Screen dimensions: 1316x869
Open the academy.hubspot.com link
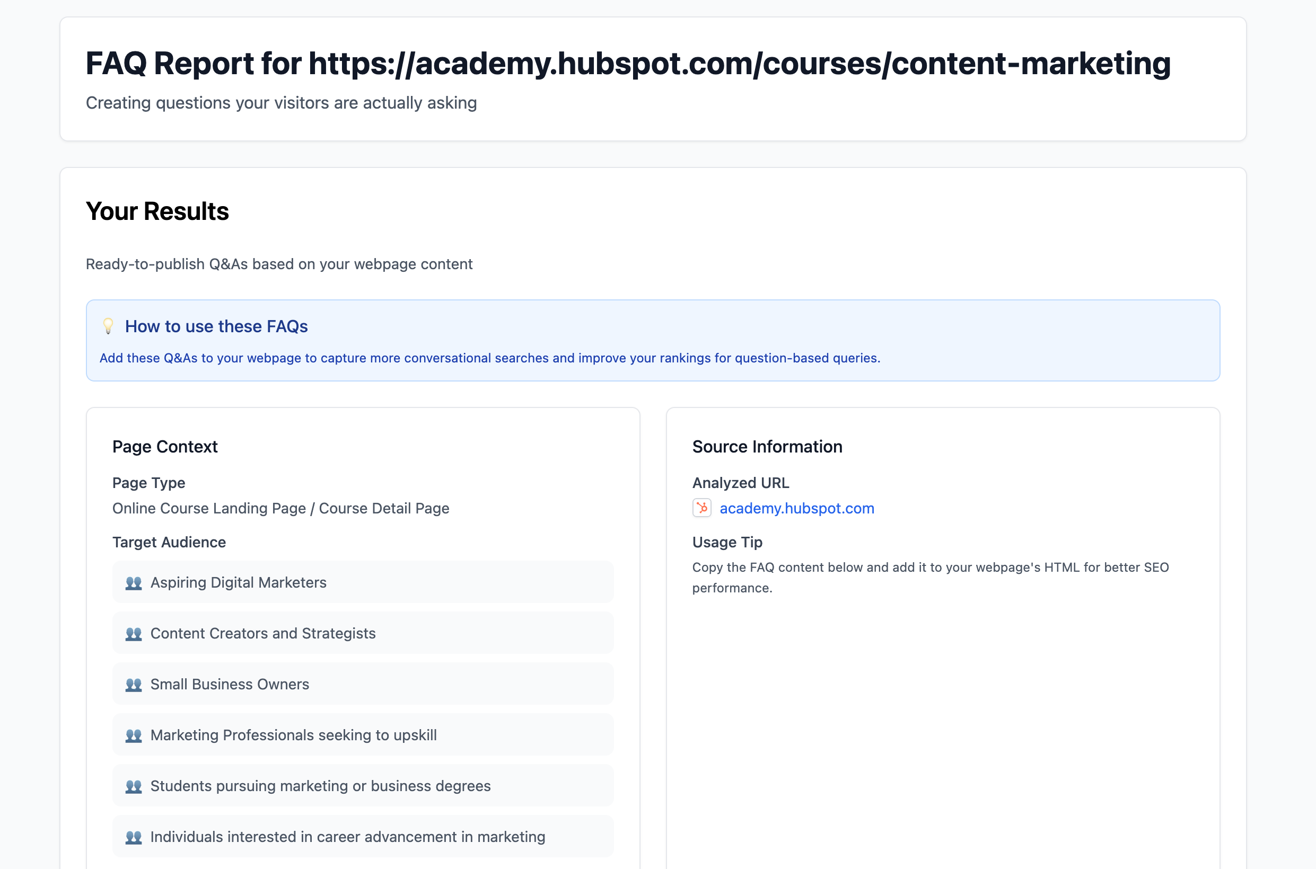(796, 508)
